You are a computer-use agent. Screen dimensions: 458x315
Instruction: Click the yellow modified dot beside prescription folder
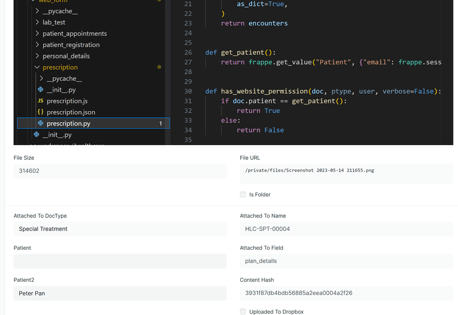click(x=159, y=67)
